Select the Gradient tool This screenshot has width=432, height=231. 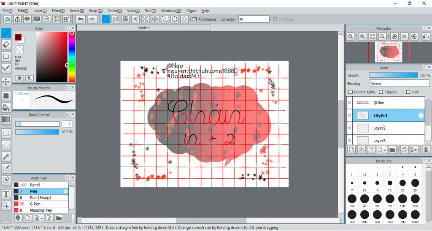coord(6,119)
